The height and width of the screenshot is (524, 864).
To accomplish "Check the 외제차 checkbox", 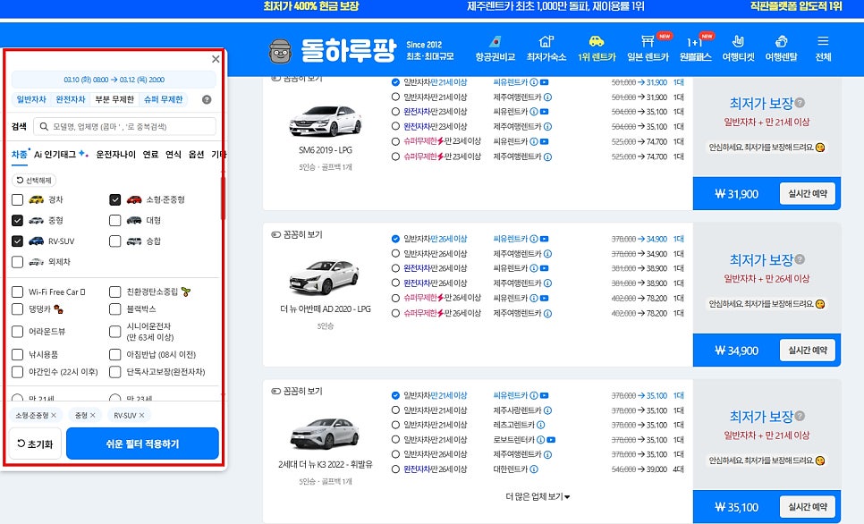I will [x=18, y=262].
